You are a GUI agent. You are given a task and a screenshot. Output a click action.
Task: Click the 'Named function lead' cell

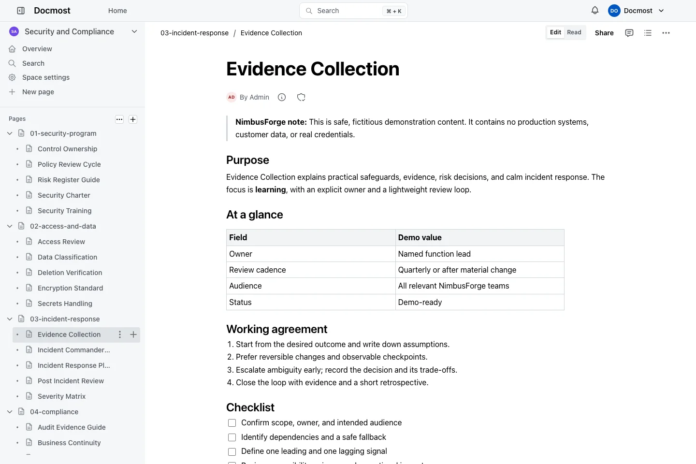479,254
